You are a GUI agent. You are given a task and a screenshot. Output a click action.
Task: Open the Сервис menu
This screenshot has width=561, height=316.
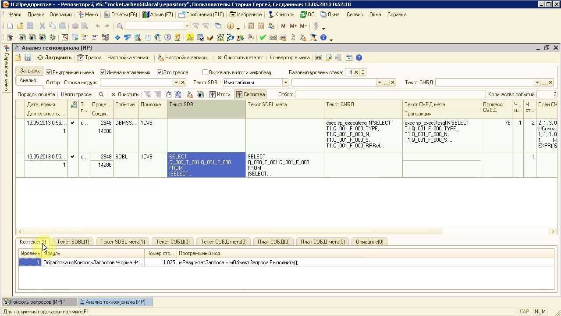point(355,14)
